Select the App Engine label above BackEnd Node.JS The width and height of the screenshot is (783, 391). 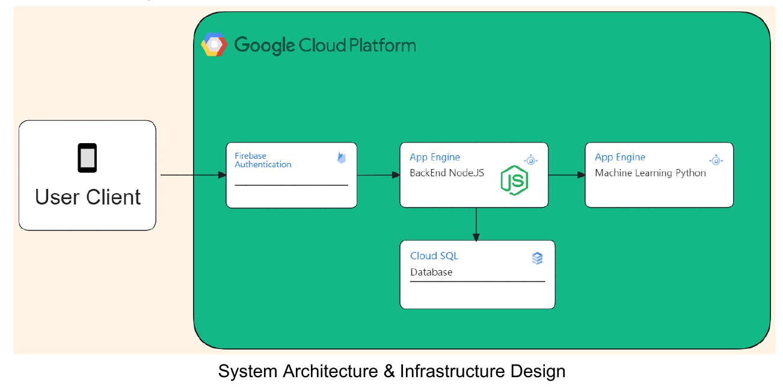pyautogui.click(x=435, y=157)
